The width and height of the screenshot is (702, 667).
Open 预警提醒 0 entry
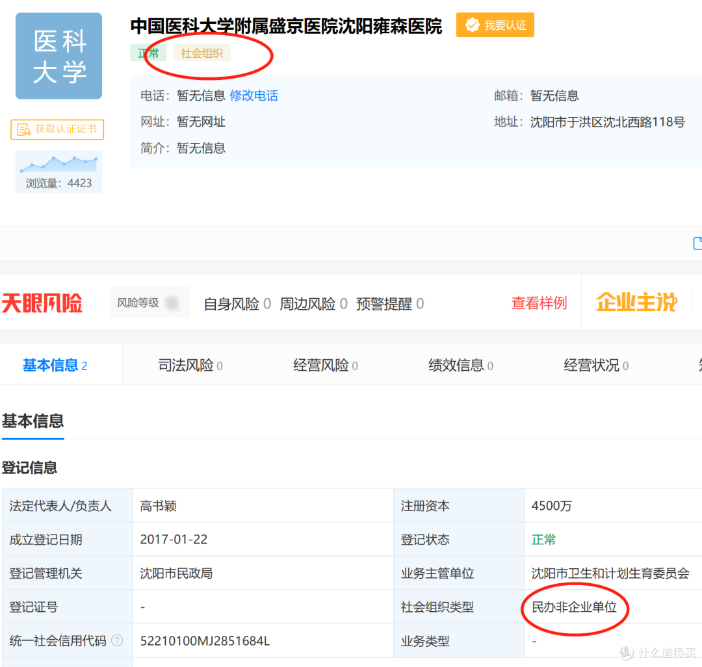[x=390, y=304]
